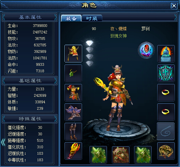Image resolution: width=180 pixels, height=167 pixels.
Task: Click the empty swirl equipment slot
Action: tap(166, 131)
